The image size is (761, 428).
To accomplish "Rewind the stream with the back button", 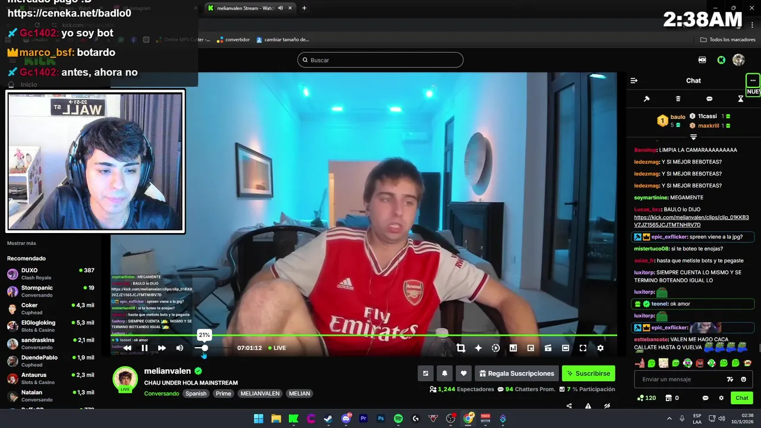I will tap(127, 348).
